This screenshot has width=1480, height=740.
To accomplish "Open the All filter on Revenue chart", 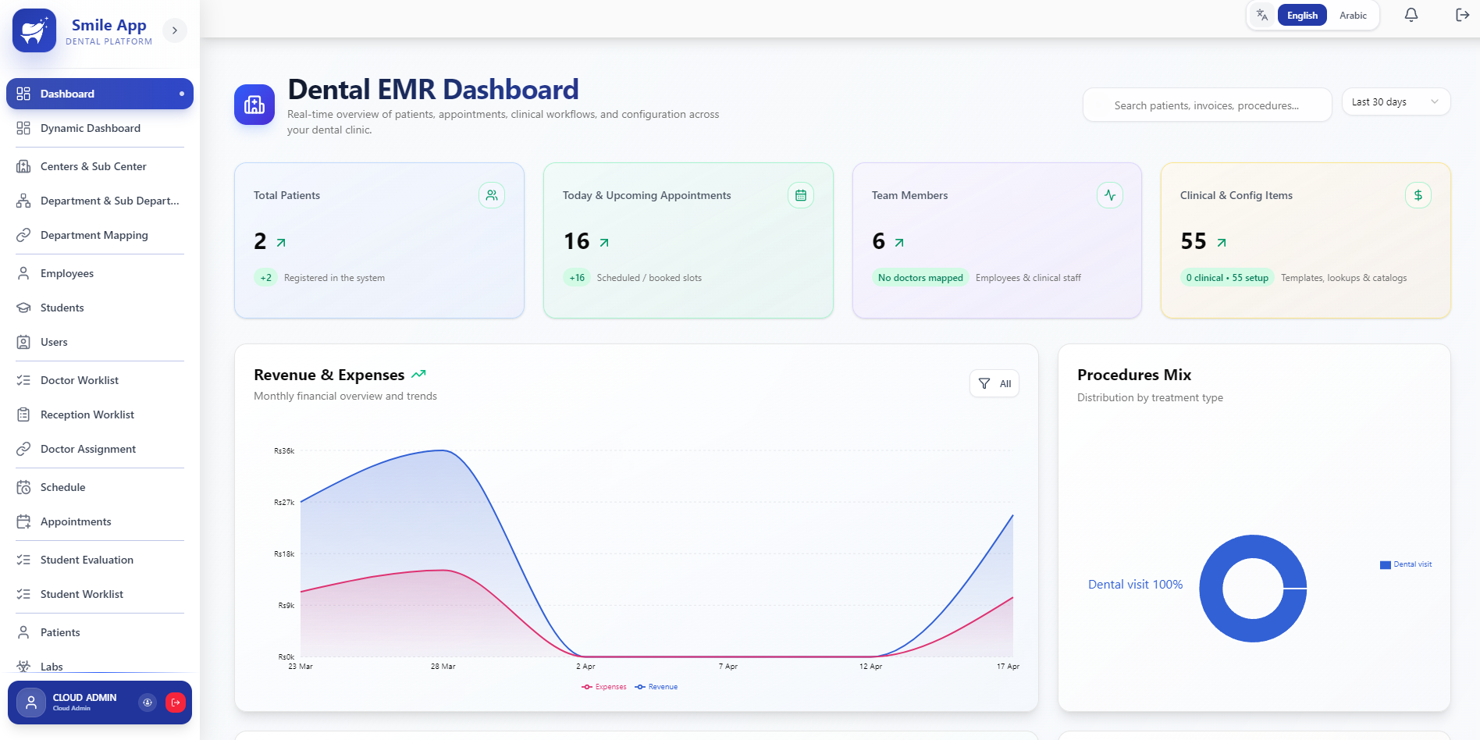I will (994, 383).
